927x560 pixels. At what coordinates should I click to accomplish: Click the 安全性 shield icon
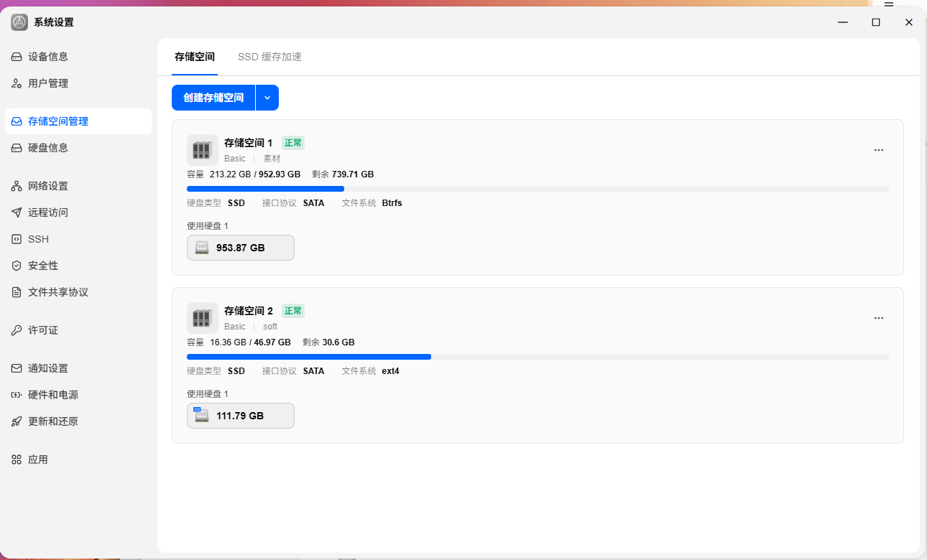[17, 266]
